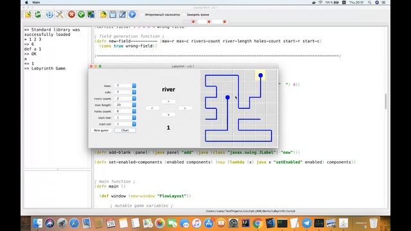411x231 pixels.
Task: Click the yellow new-file icon in toolbar
Action: click(x=28, y=14)
